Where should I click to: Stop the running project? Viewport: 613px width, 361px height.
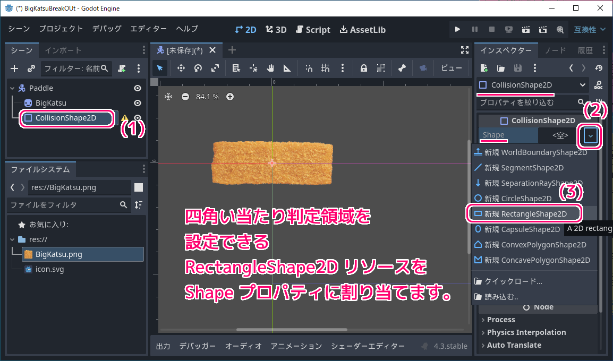492,29
